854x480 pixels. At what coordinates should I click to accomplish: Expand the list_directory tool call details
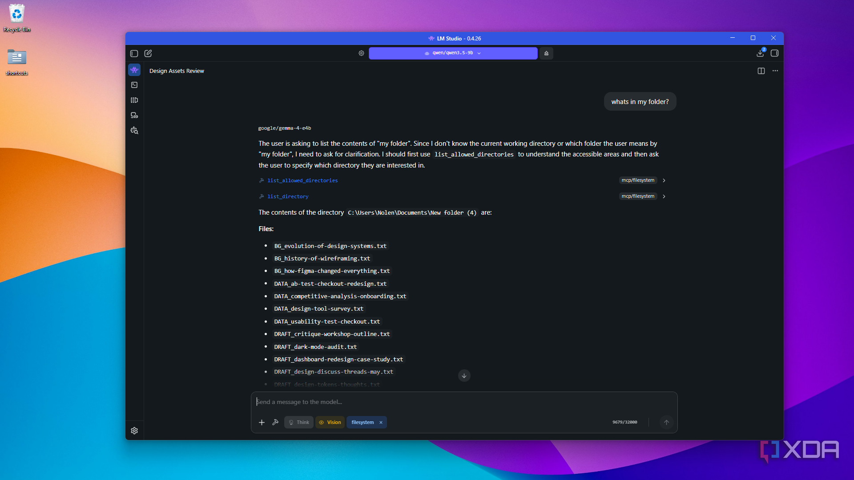664,196
